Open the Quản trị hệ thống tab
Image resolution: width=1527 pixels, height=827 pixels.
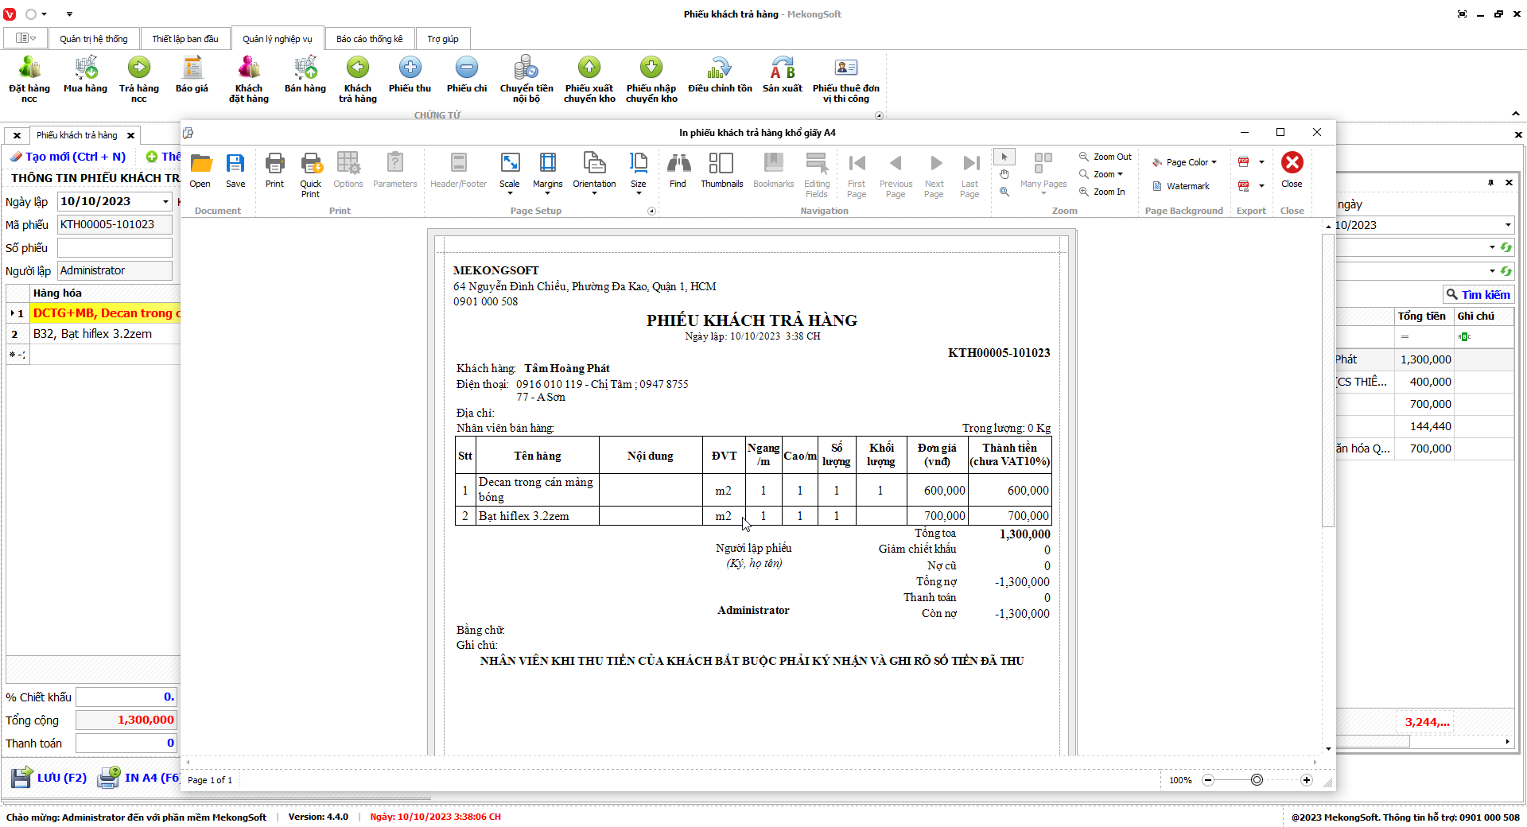93,39
